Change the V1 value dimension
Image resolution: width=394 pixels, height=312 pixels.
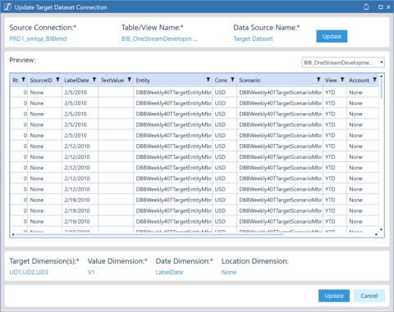click(91, 272)
